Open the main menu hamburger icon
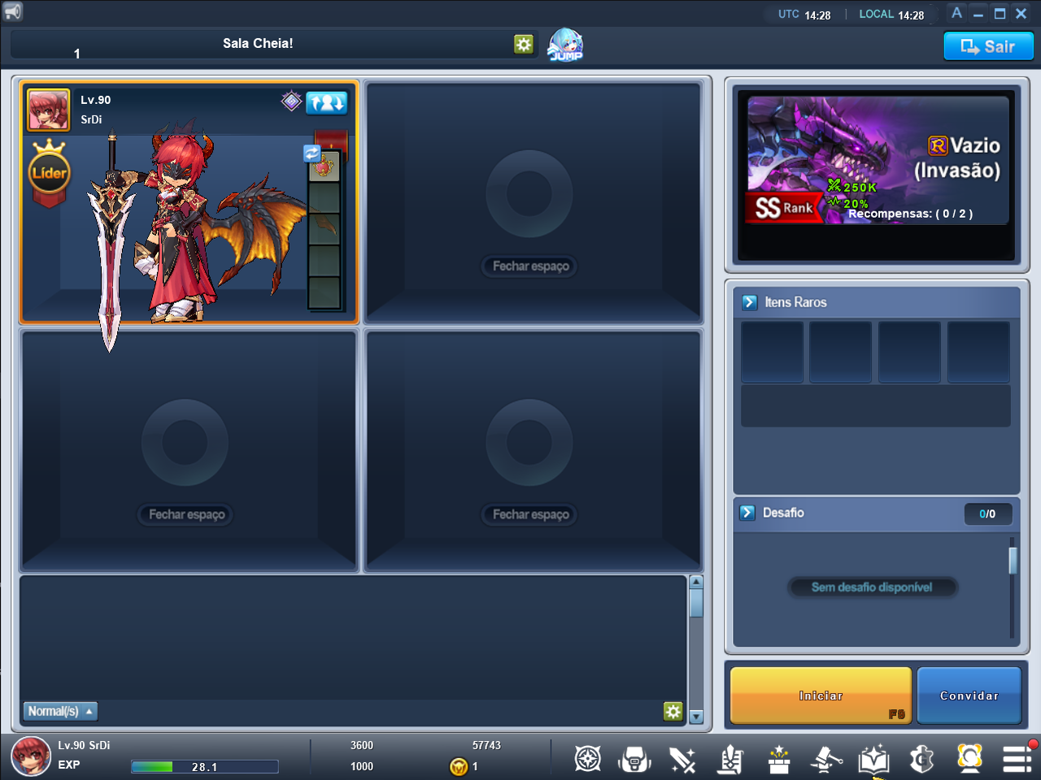 click(1017, 759)
